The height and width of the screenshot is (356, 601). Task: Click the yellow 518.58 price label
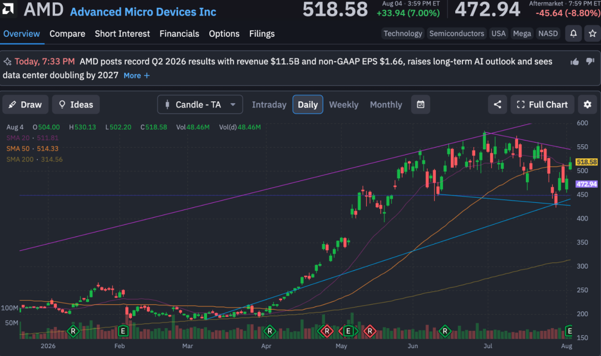[587, 162]
